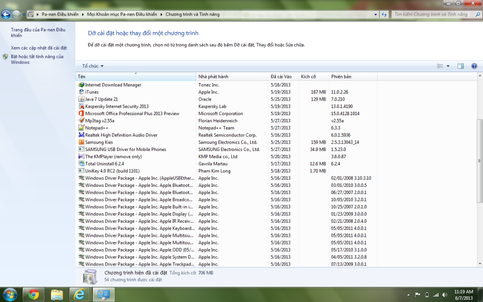
Task: Sort by Kích cỡ column header
Action: coord(314,76)
